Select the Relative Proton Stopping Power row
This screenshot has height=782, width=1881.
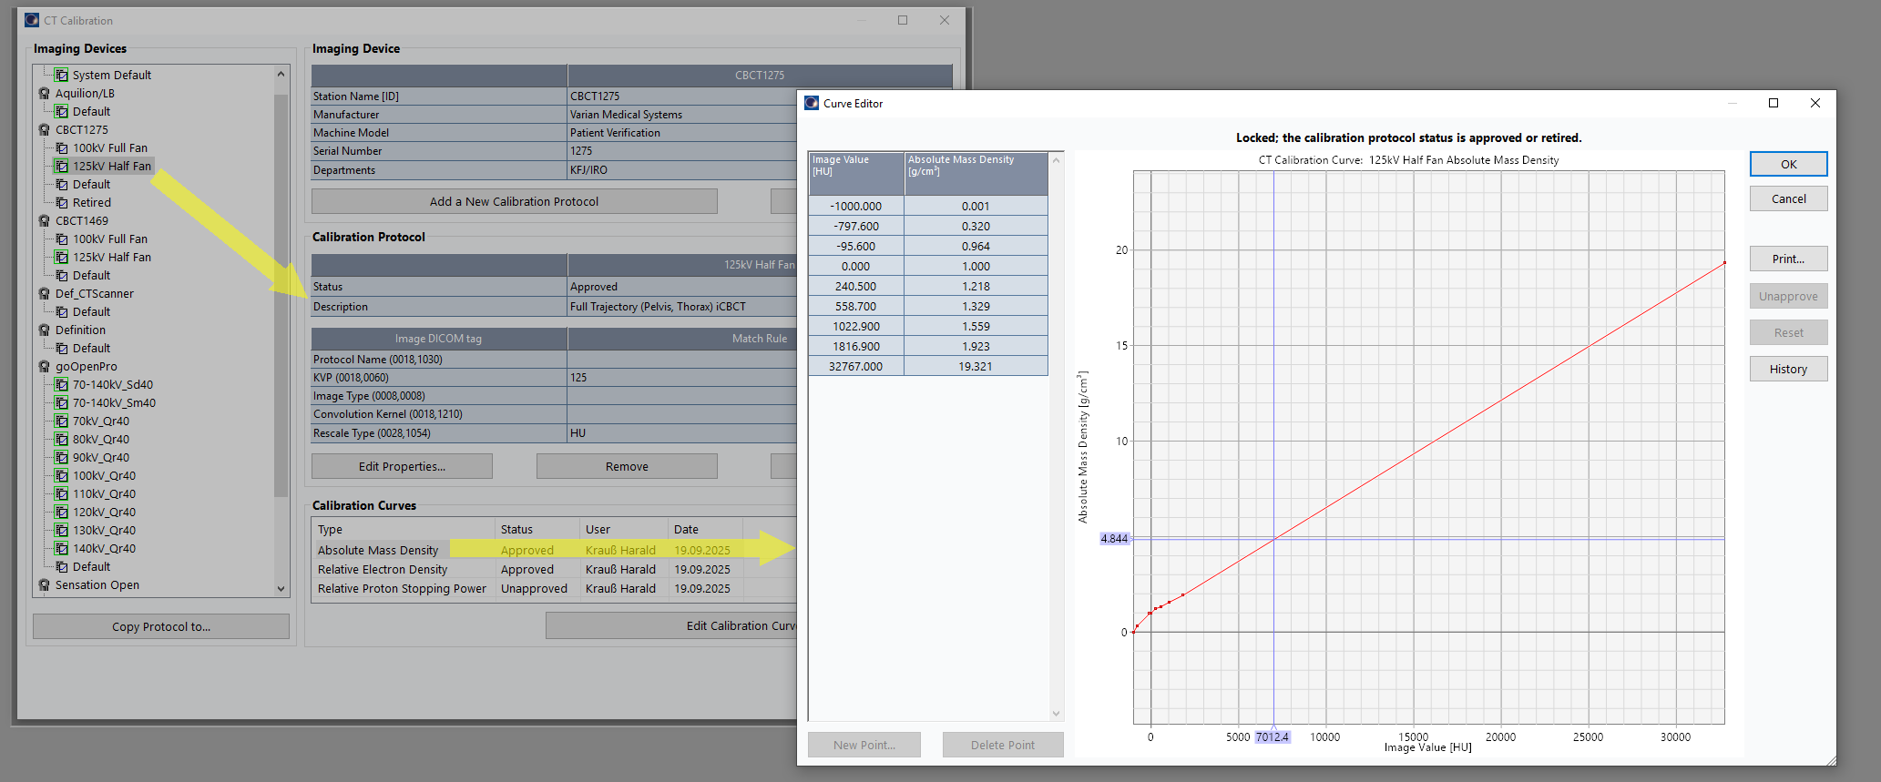(402, 589)
